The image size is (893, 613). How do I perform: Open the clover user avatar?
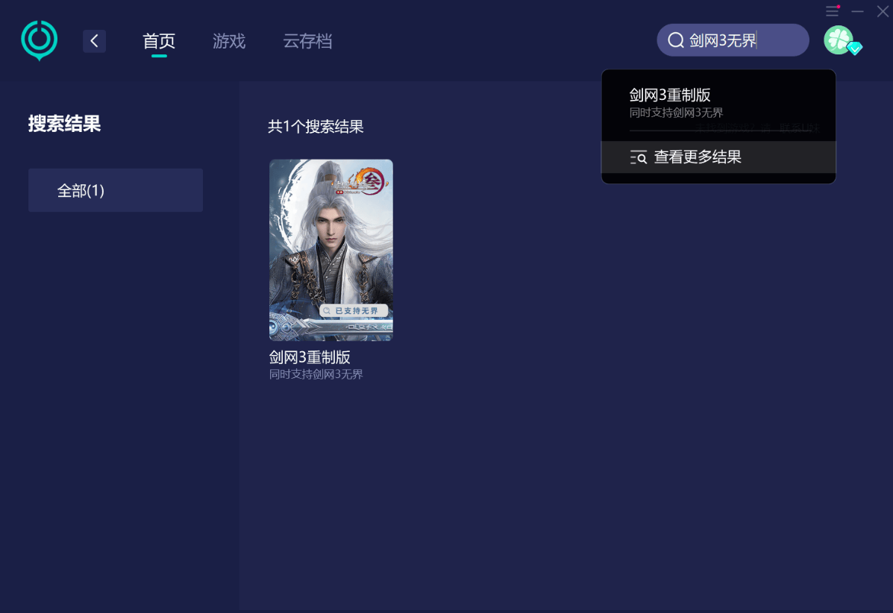tap(838, 40)
